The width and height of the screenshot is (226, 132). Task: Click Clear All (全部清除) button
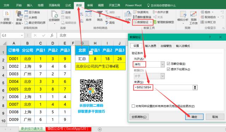(139, 117)
